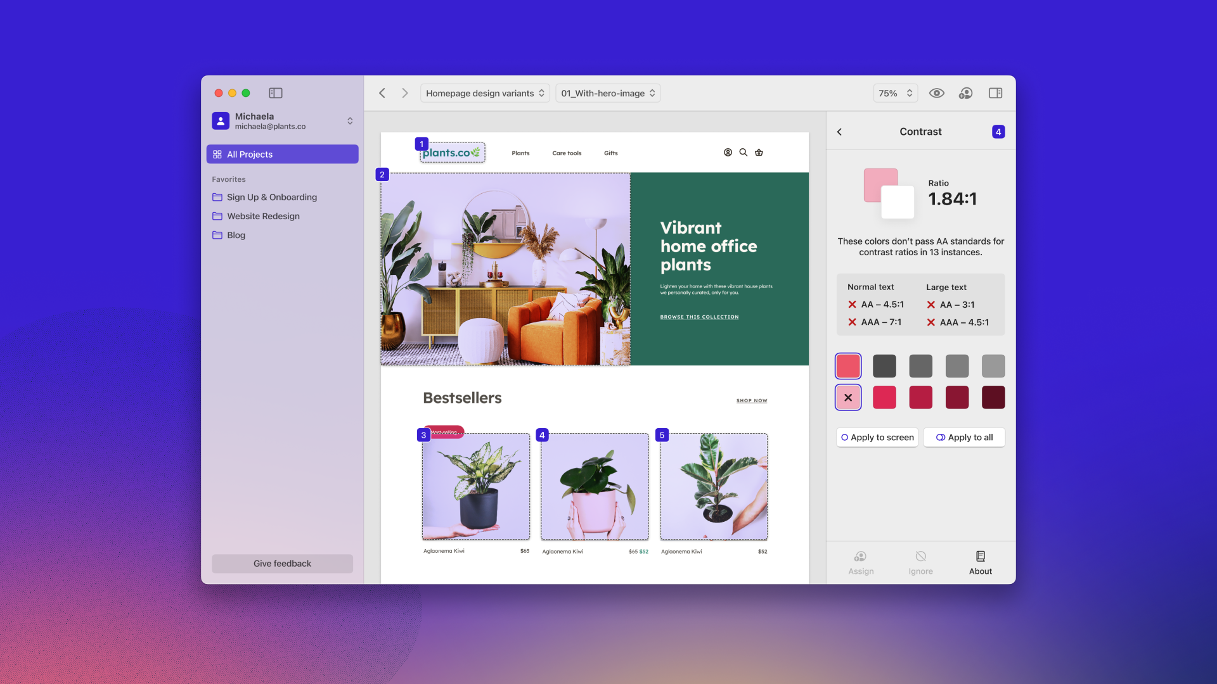Viewport: 1217px width, 684px height.
Task: Click the Normal text AAA – 7:1 result
Action: pyautogui.click(x=875, y=322)
